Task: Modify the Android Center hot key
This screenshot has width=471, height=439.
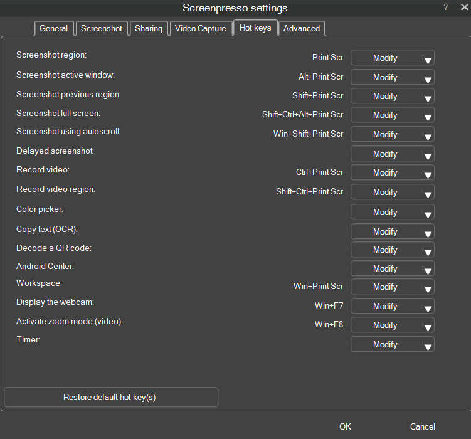Action: [386, 268]
